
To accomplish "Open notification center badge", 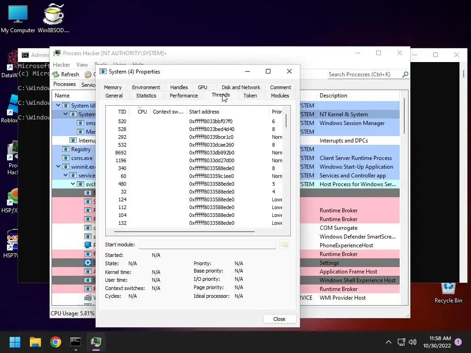I will (x=458, y=342).
